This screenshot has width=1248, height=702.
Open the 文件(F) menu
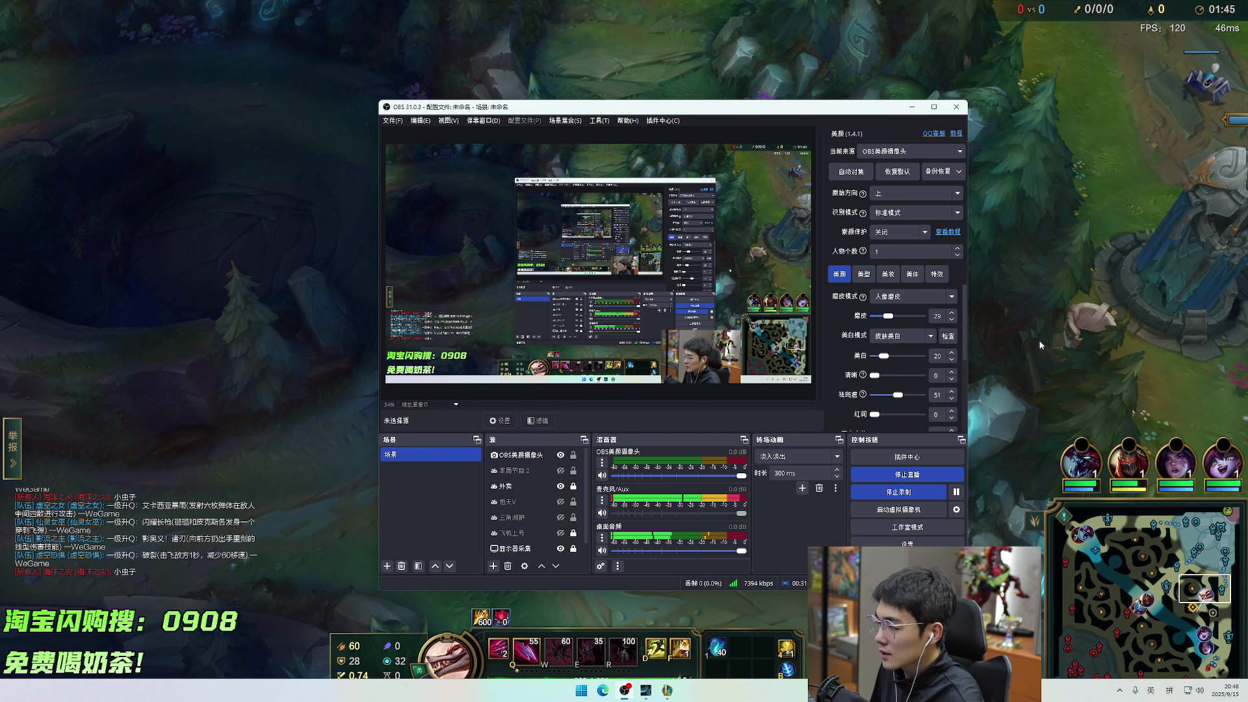(x=393, y=121)
